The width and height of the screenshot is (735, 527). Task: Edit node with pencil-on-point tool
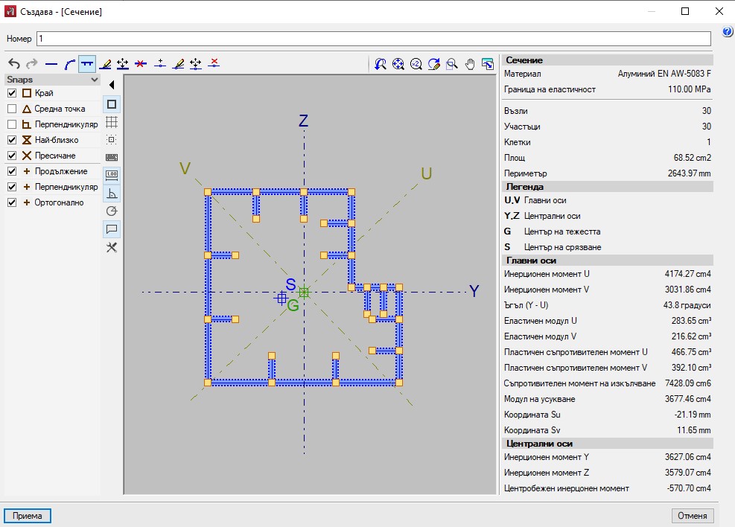(178, 64)
